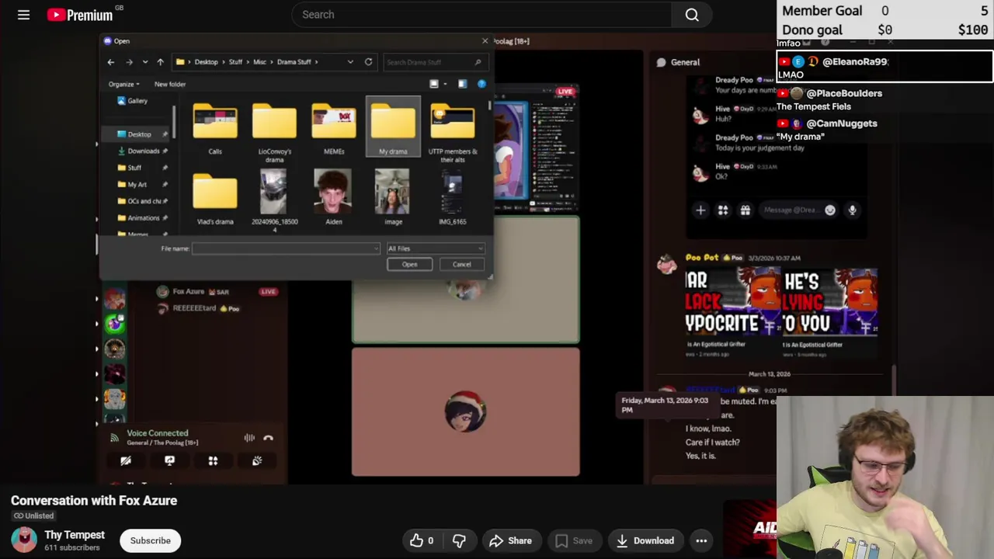
Task: Select the LioConvoy's drama folder
Action: pos(274,133)
